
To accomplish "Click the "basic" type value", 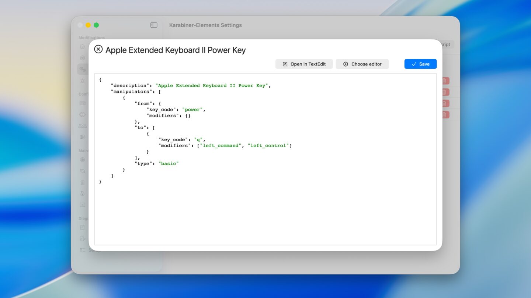I will 169,164.
